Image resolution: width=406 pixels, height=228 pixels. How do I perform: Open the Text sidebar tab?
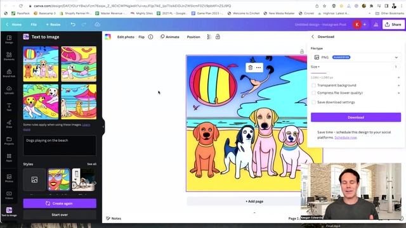[x=9, y=107]
